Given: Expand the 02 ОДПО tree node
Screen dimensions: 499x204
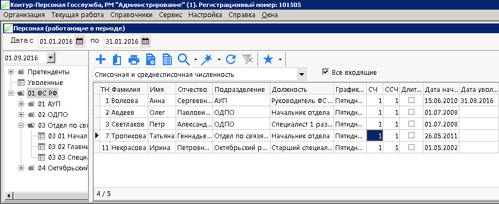Looking at the screenshot, I should (x=21, y=114).
